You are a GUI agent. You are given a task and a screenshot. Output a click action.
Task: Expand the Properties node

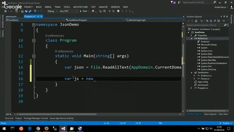point(191,36)
